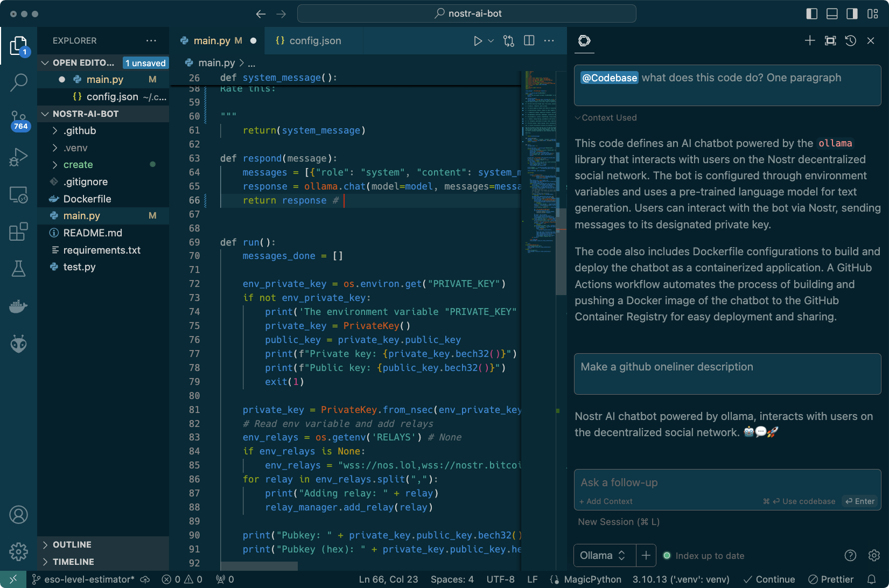Open test.py in the file tree
889x588 pixels.
(x=103, y=267)
